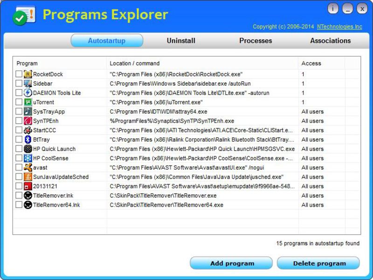This screenshot has height=280, width=373.
Task: Open the info button in title bar
Action: point(333,8)
